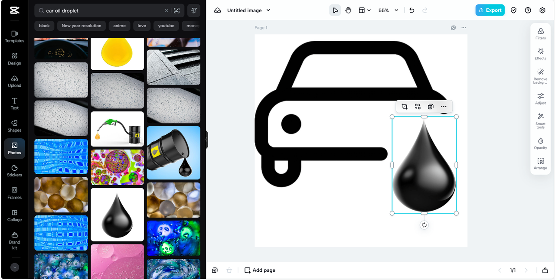Open the Filters panel
The height and width of the screenshot is (280, 555).
click(541, 34)
